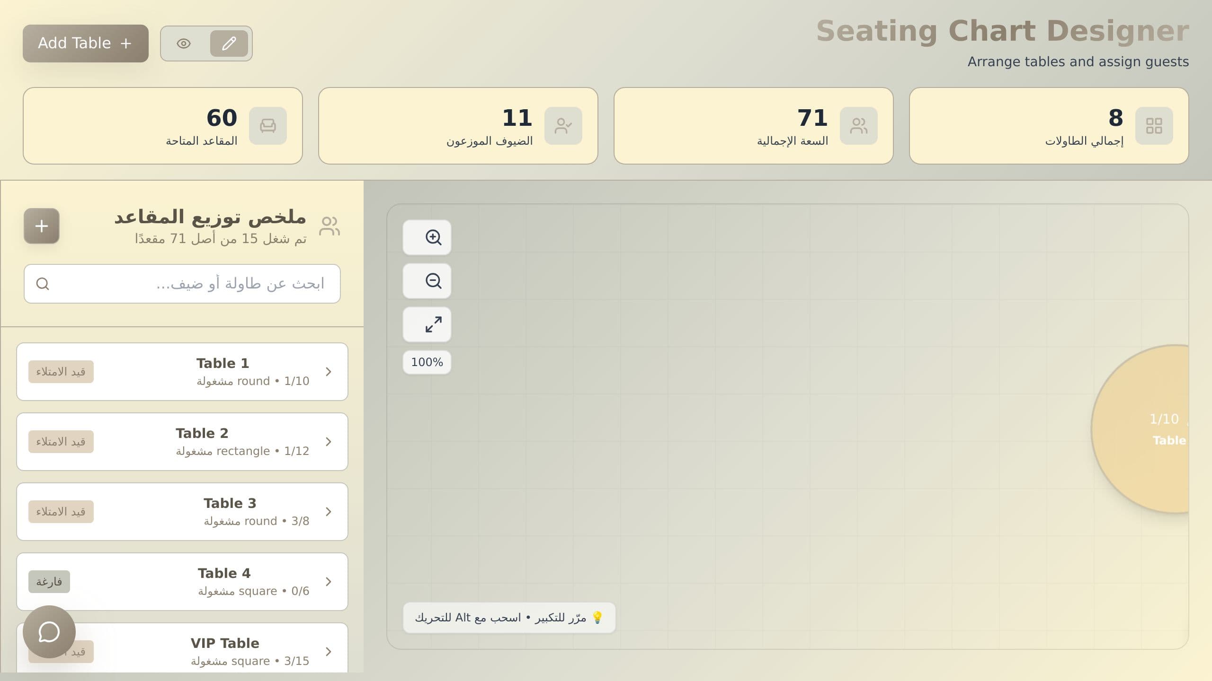
Task: Click the assigned guests user-check icon
Action: [563, 126]
